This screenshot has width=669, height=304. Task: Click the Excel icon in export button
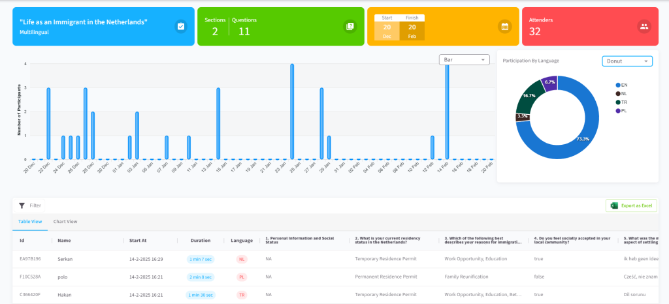tap(614, 205)
